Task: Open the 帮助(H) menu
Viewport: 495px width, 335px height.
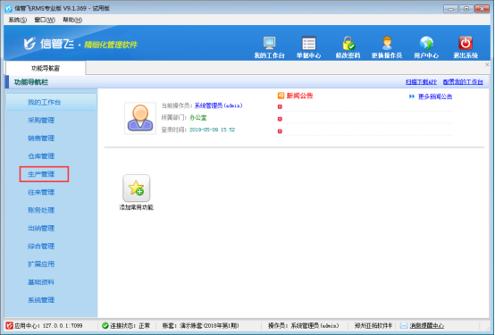Action: point(72,20)
